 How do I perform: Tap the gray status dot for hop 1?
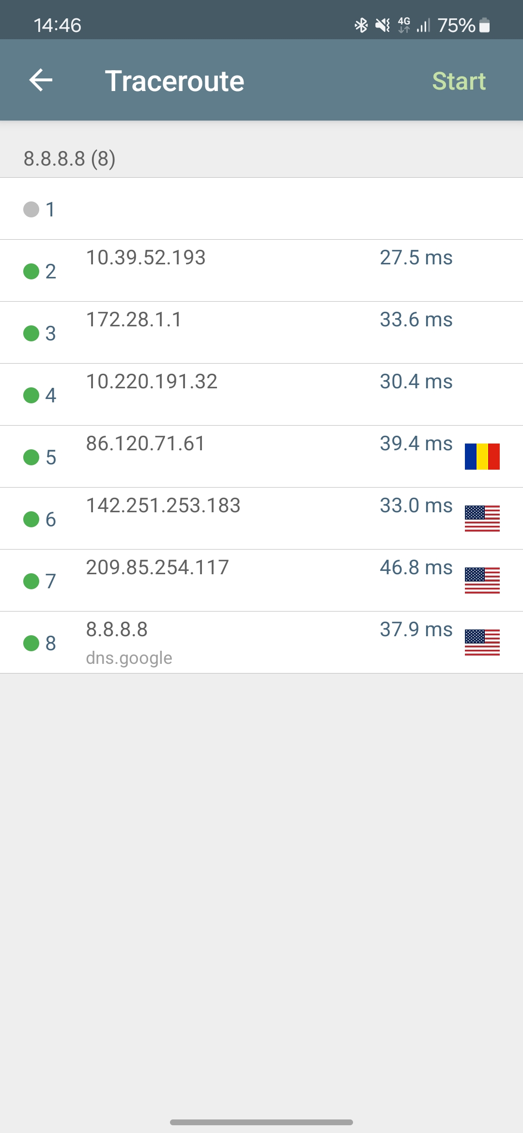[x=31, y=209]
